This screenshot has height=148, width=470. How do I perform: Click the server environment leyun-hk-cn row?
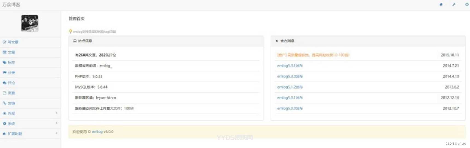tap(166, 98)
